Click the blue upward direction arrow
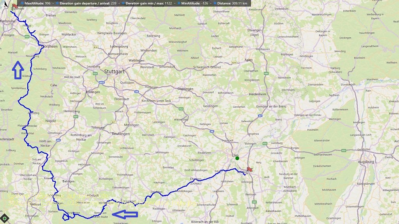The image size is (399, 224). coord(18,70)
